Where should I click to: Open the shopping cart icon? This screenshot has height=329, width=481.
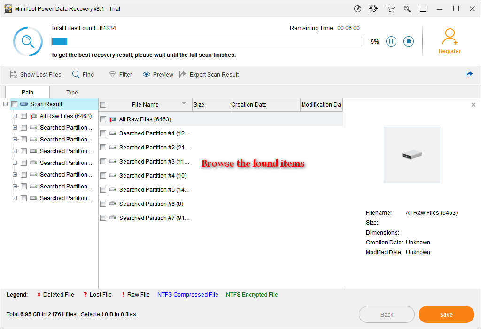pos(390,9)
